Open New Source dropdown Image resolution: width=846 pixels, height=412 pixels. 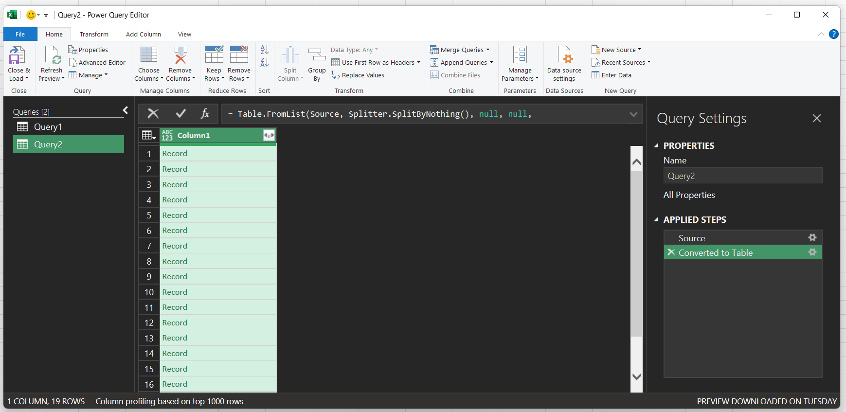tap(616, 50)
